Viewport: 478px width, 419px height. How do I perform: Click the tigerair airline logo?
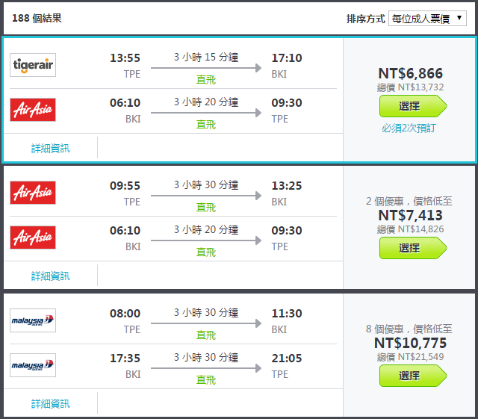point(33,65)
